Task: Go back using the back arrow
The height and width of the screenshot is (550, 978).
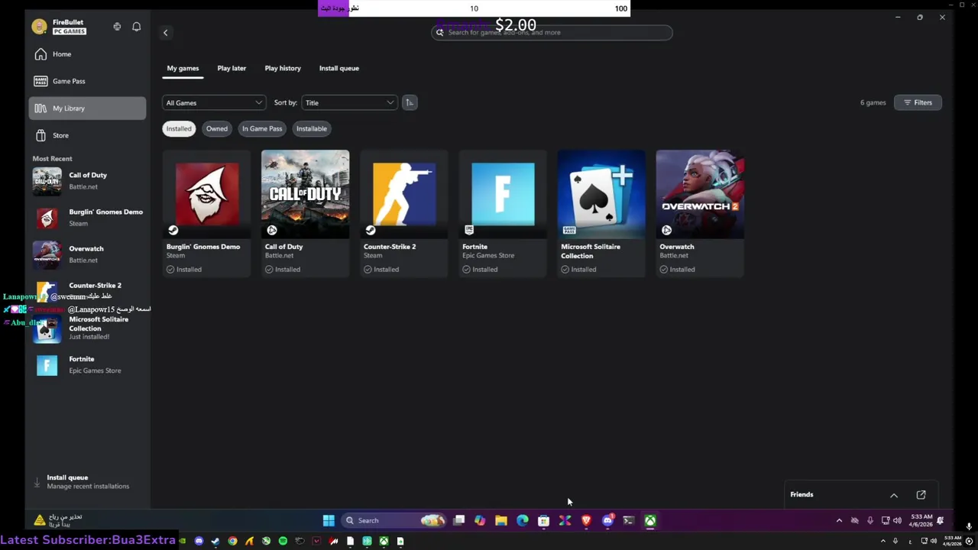Action: (x=165, y=32)
